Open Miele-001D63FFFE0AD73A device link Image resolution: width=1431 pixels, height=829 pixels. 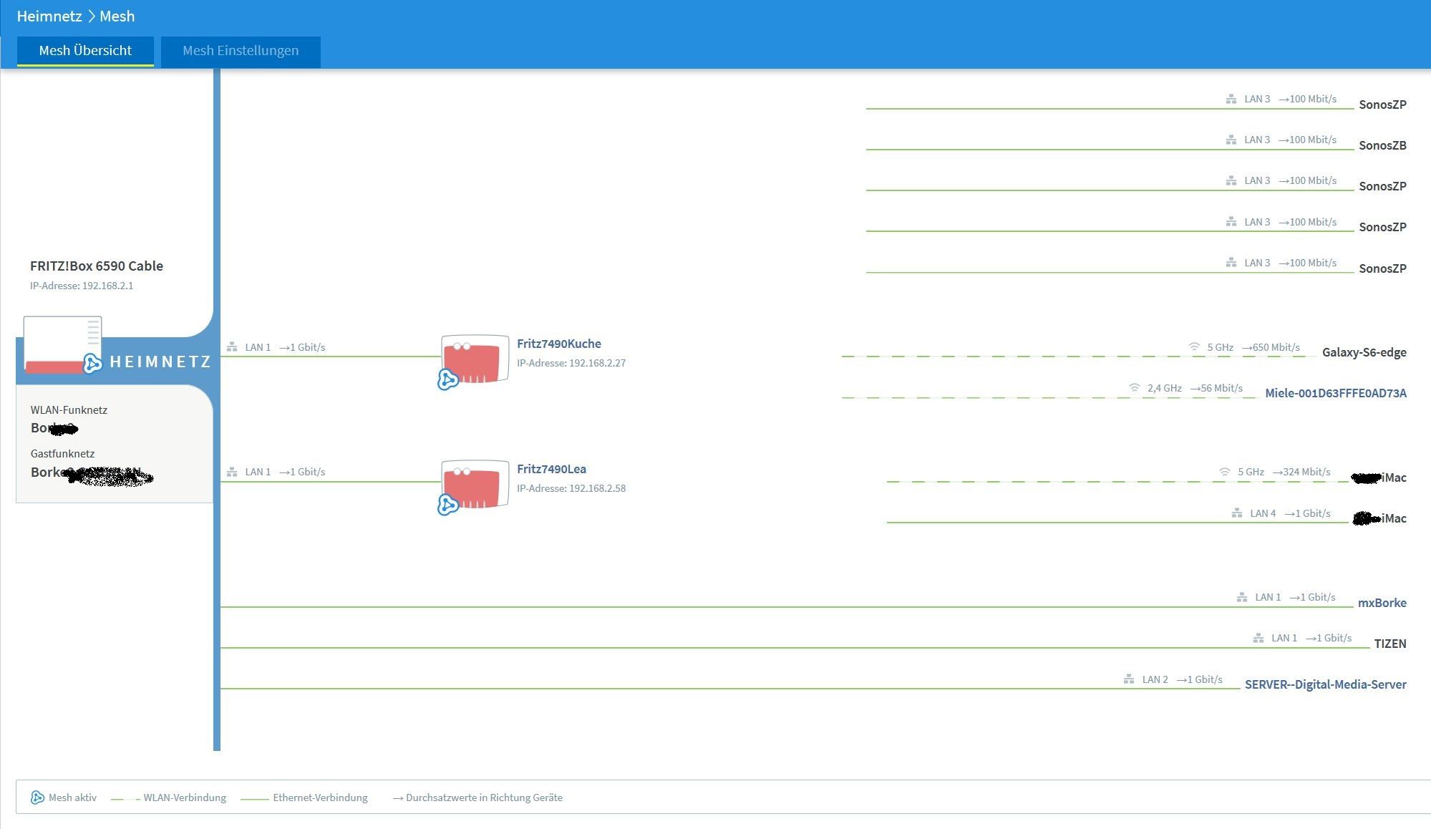pos(1335,393)
